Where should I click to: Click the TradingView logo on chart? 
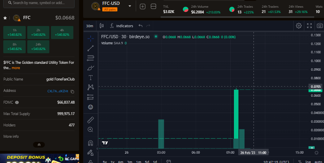point(105,143)
